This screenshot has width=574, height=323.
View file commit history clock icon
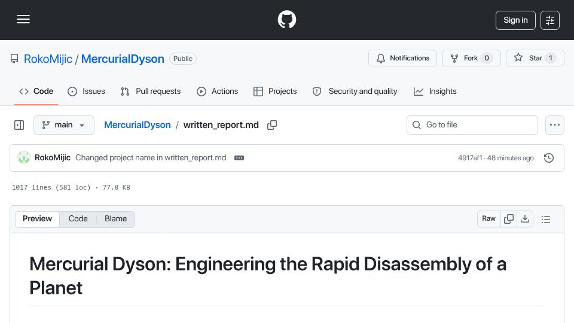[x=549, y=158]
